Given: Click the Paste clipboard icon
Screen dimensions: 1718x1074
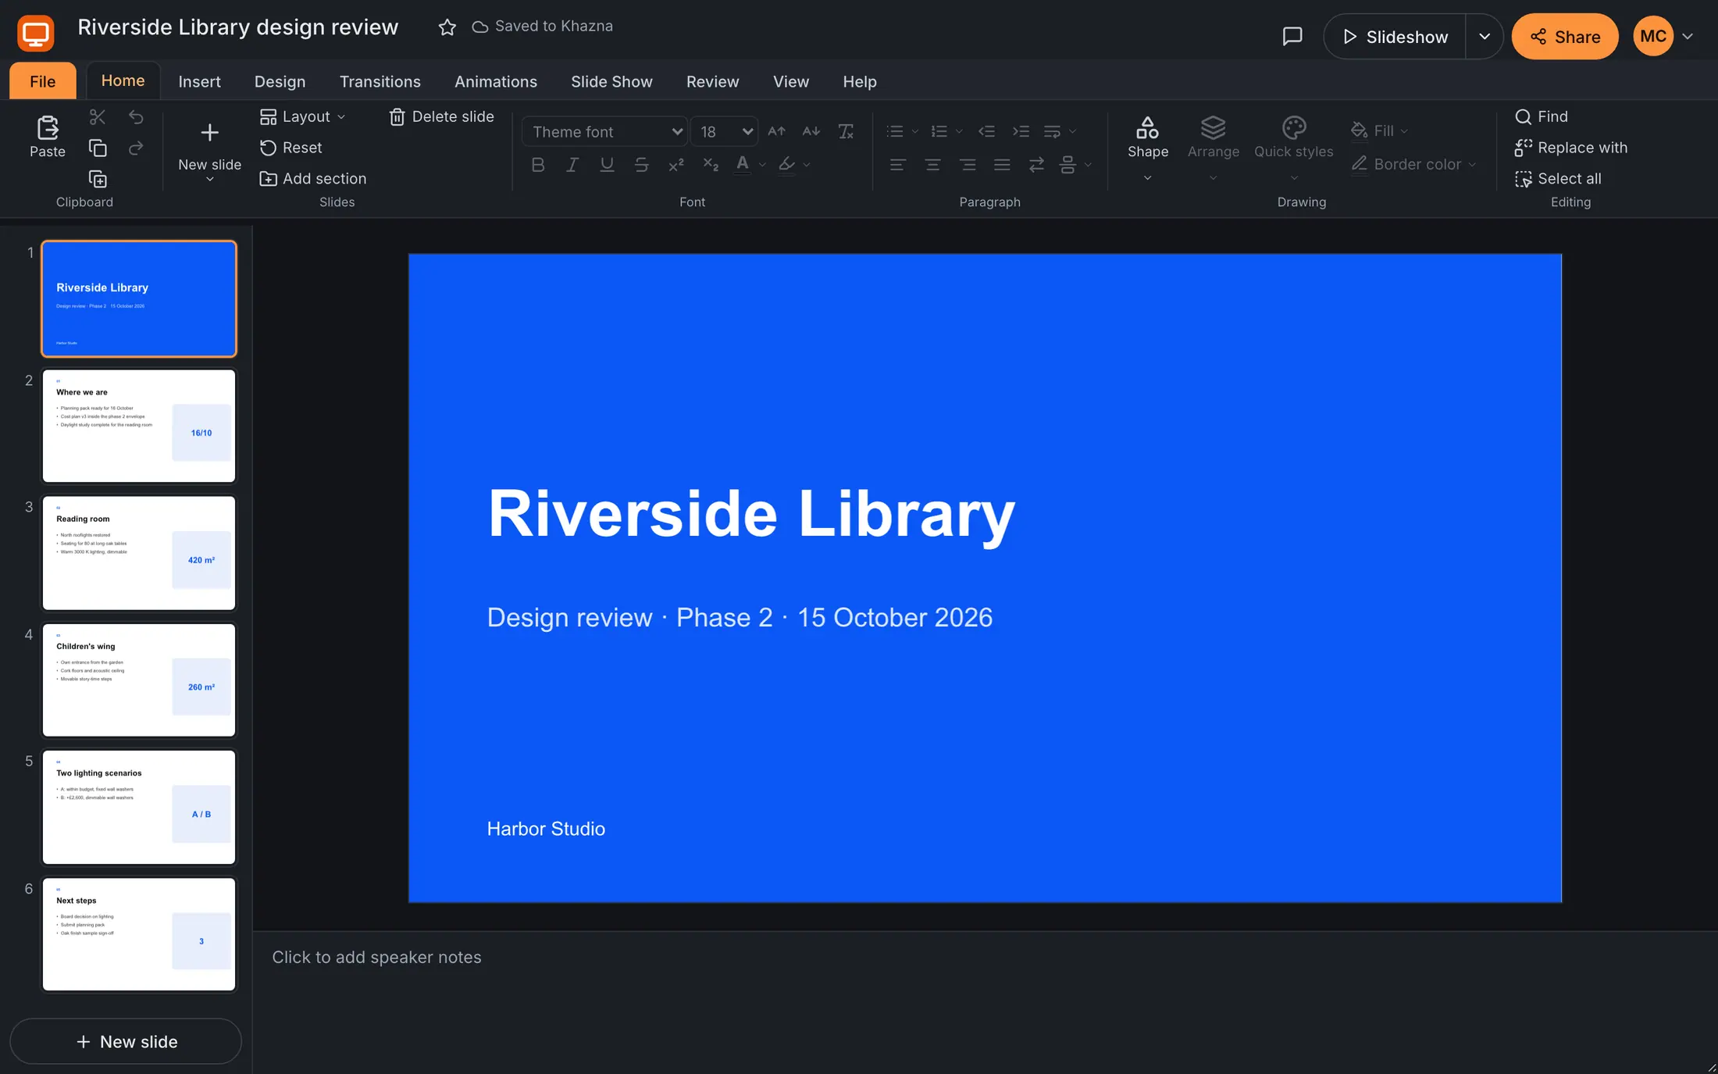Looking at the screenshot, I should (48, 127).
